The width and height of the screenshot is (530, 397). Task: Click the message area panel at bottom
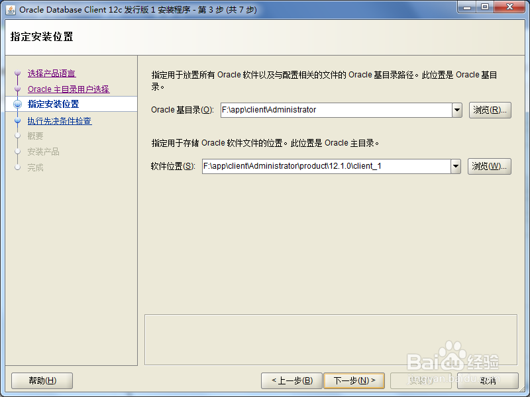(x=331, y=340)
